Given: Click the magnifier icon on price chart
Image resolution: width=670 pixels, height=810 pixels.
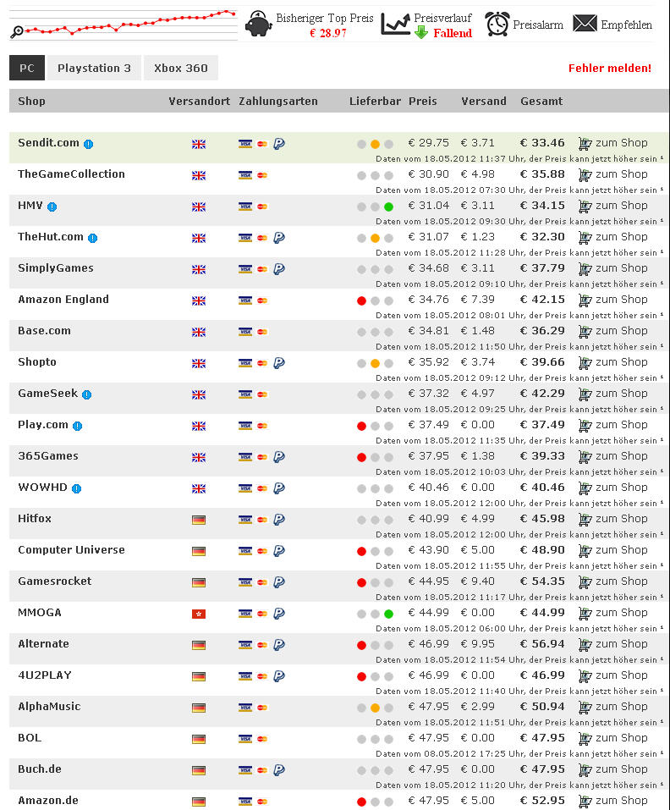Looking at the screenshot, I should coord(17,32).
